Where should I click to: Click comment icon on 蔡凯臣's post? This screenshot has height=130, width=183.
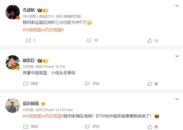[x=87, y=83]
